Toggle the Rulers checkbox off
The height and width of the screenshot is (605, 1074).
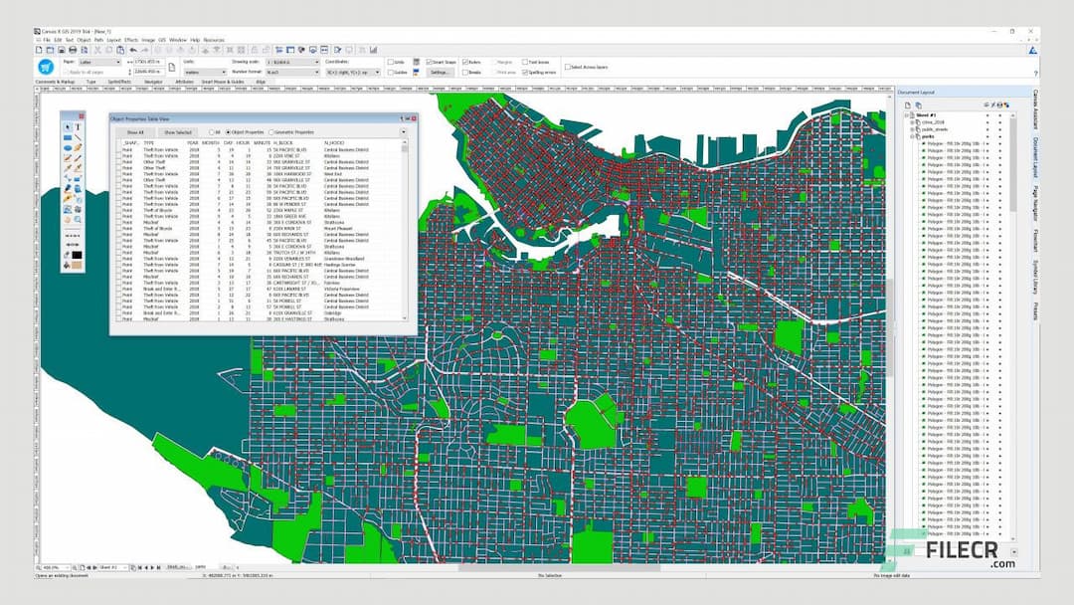pyautogui.click(x=465, y=63)
